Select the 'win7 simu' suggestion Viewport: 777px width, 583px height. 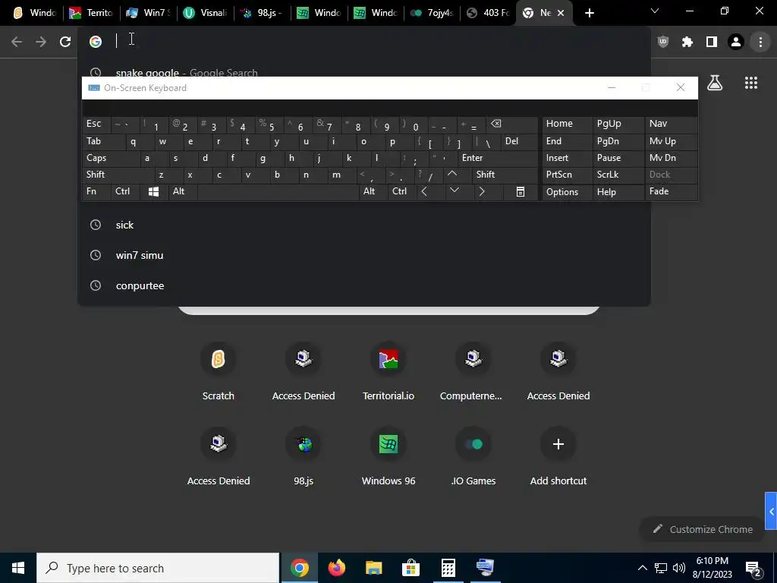tap(363, 255)
